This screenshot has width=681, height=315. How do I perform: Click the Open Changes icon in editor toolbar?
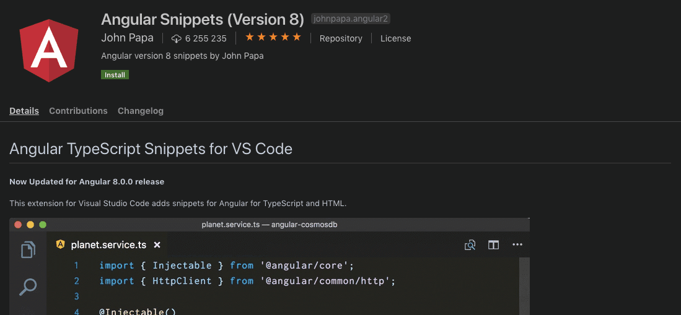coord(470,245)
